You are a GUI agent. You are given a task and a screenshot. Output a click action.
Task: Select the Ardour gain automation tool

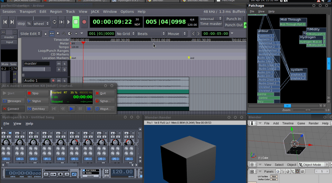[64, 34]
